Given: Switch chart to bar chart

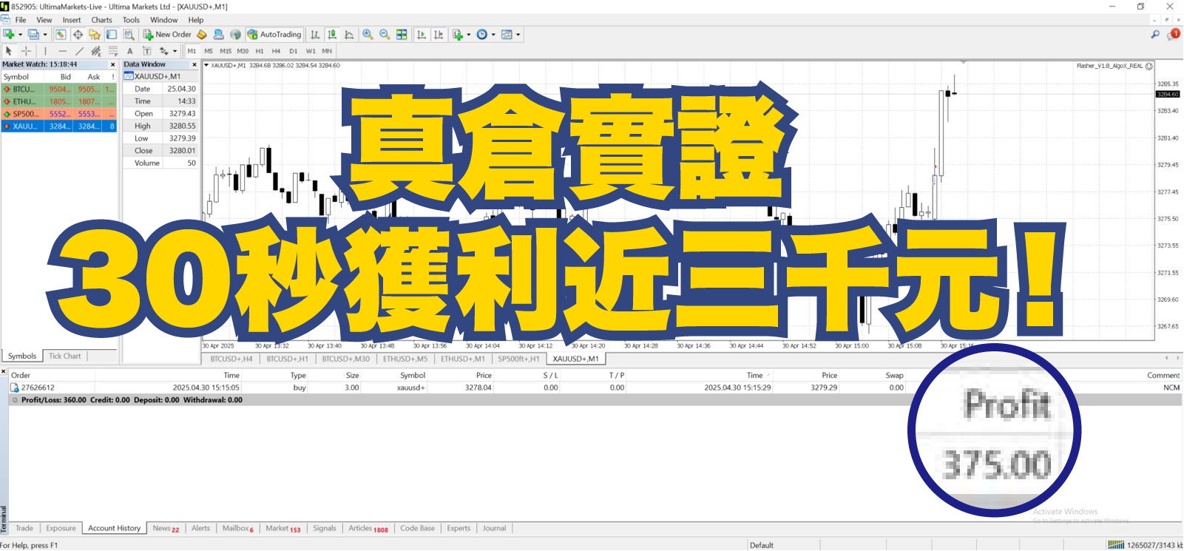Looking at the screenshot, I should [316, 34].
